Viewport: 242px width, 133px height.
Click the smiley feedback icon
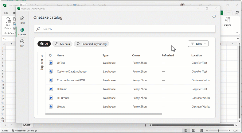[214, 17]
